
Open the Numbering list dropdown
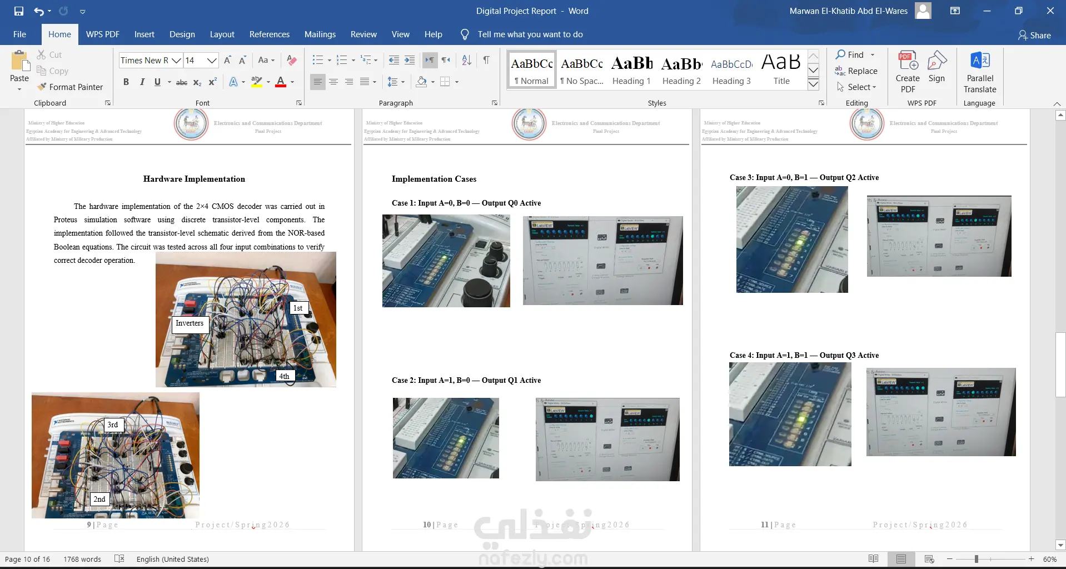click(353, 60)
